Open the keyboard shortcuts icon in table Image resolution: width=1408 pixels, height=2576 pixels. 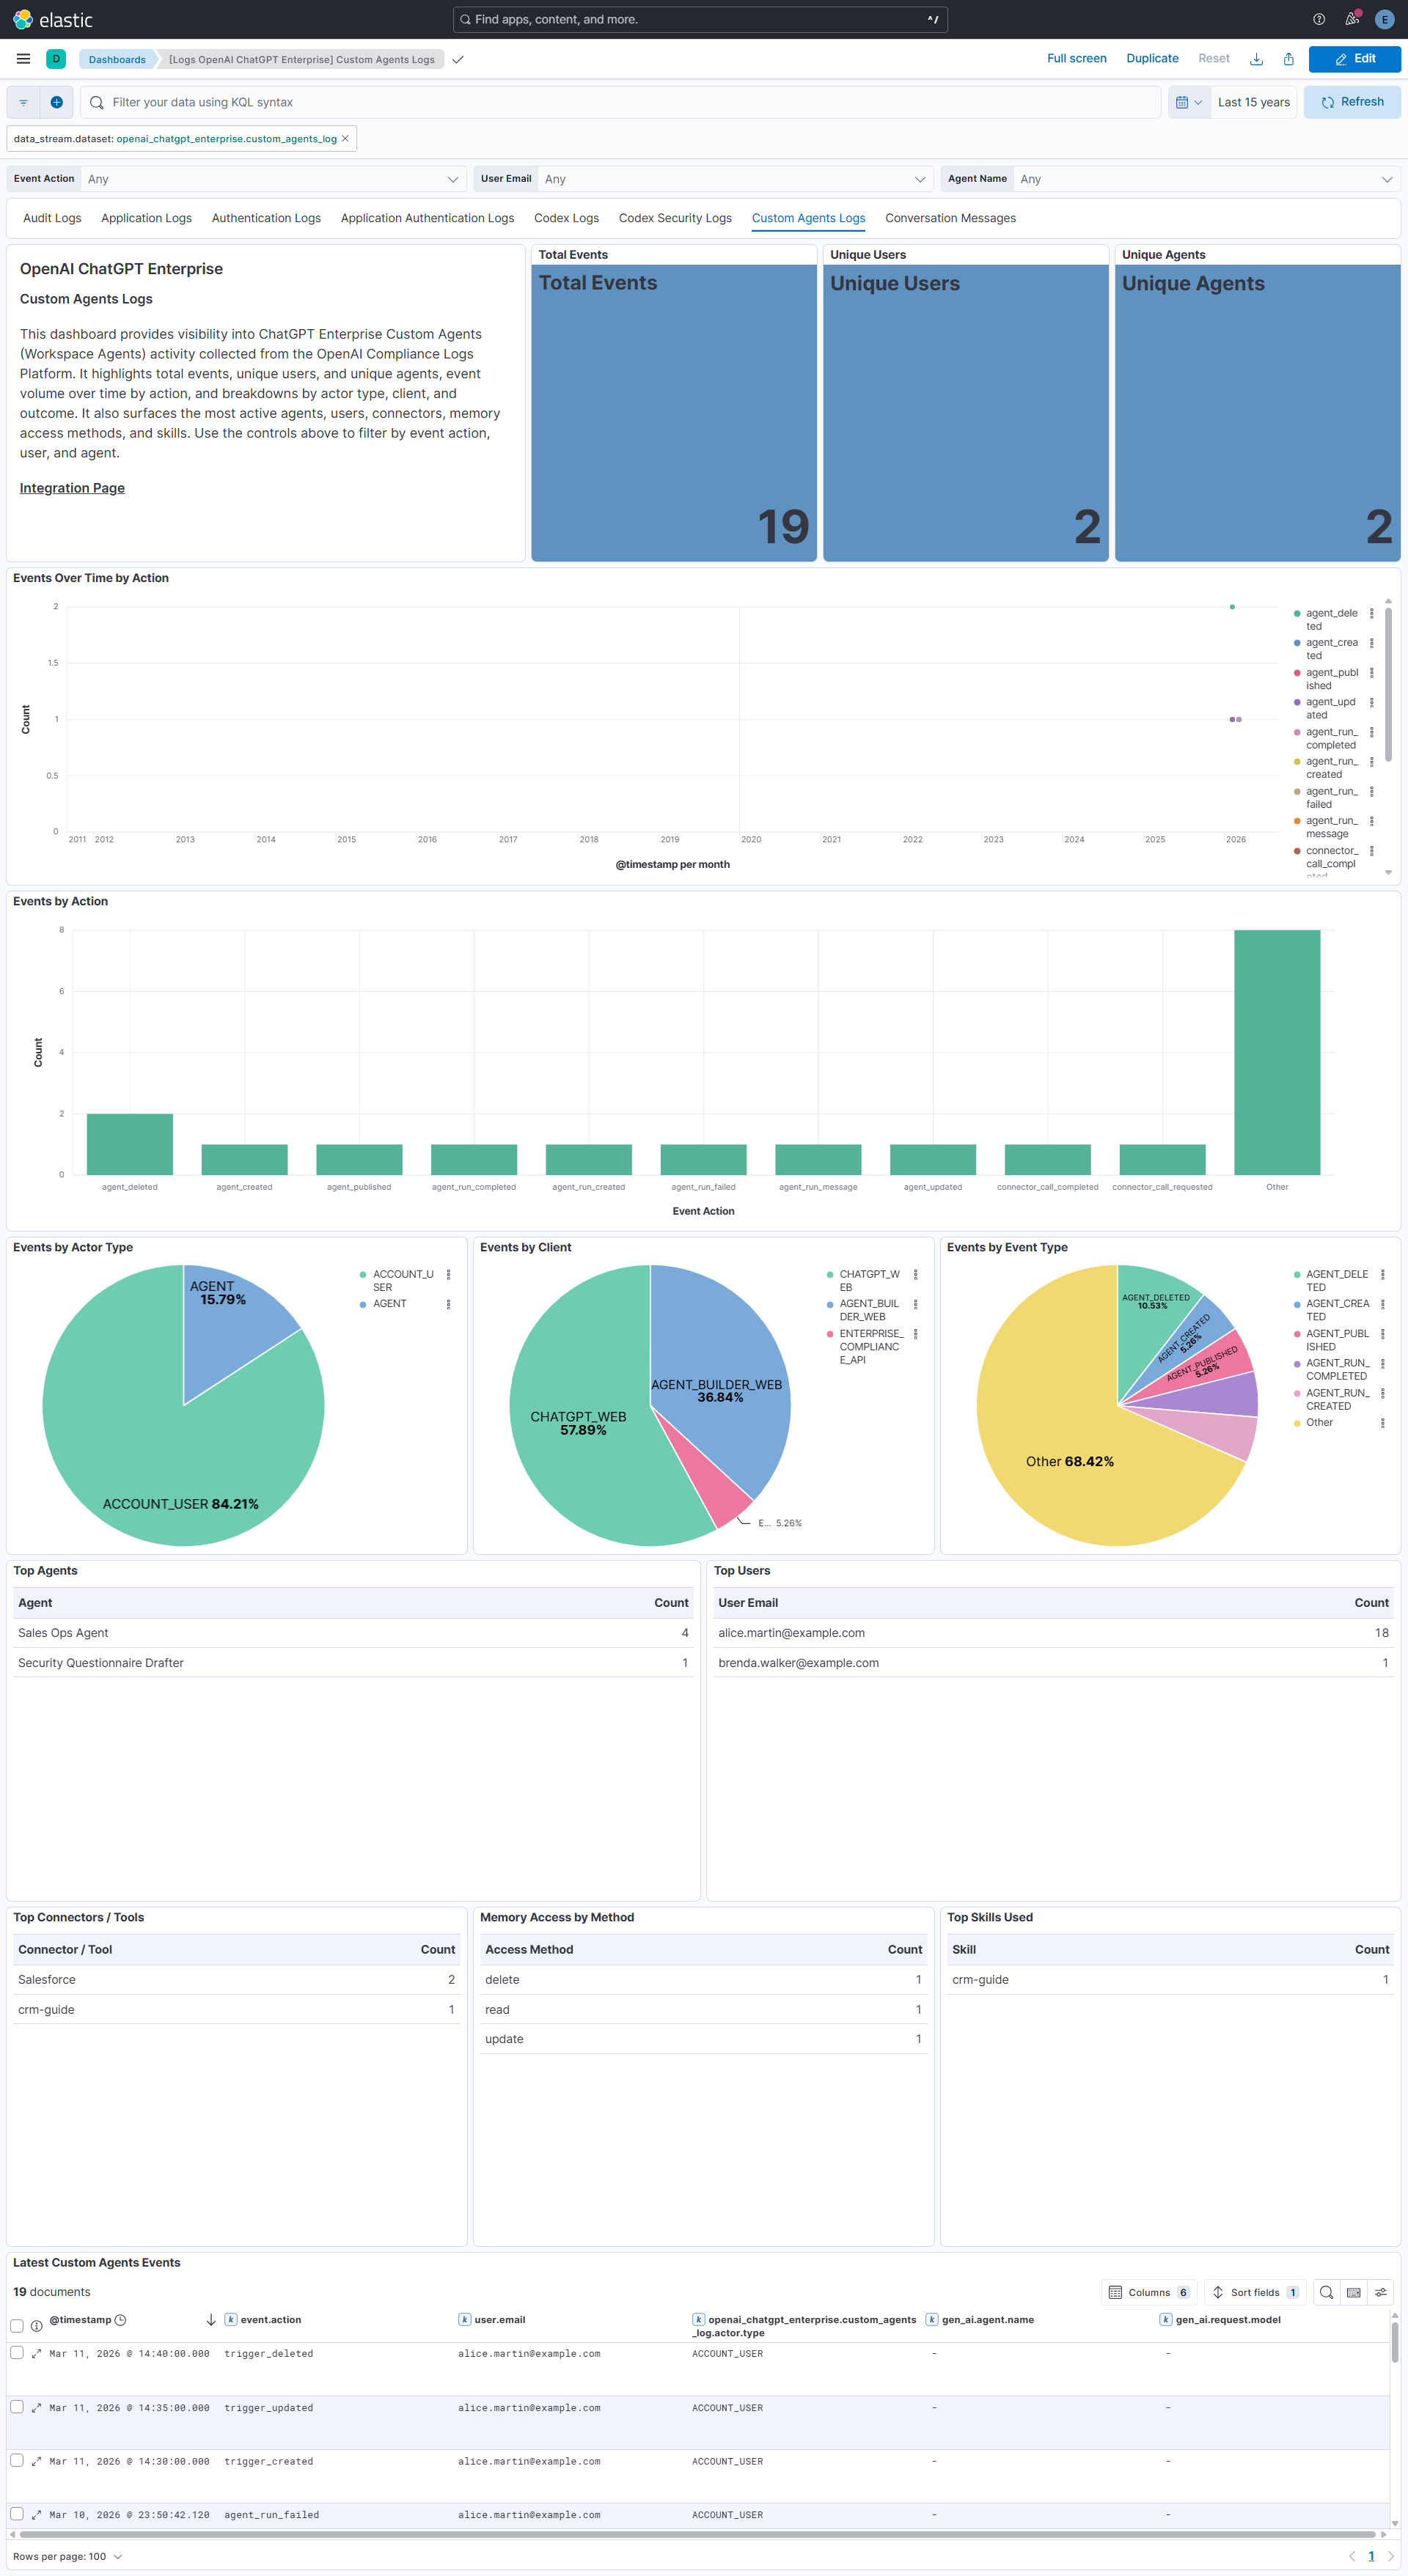(x=1353, y=2292)
